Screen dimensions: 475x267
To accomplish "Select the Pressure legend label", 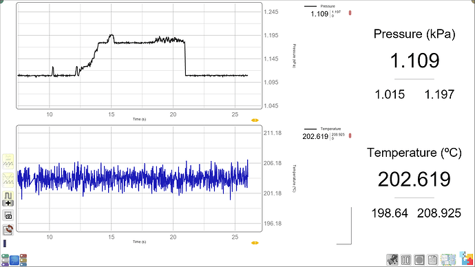I will point(328,6).
